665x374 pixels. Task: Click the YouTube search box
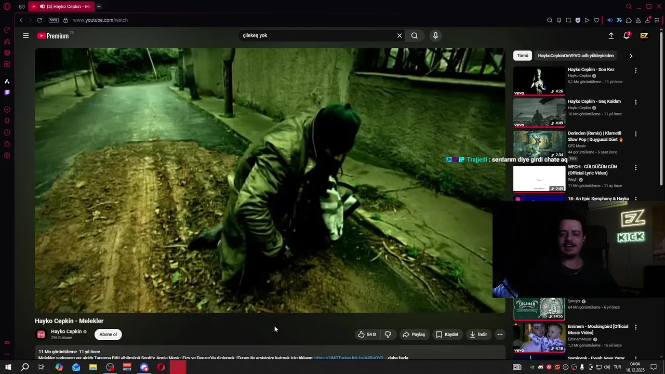pyautogui.click(x=317, y=36)
